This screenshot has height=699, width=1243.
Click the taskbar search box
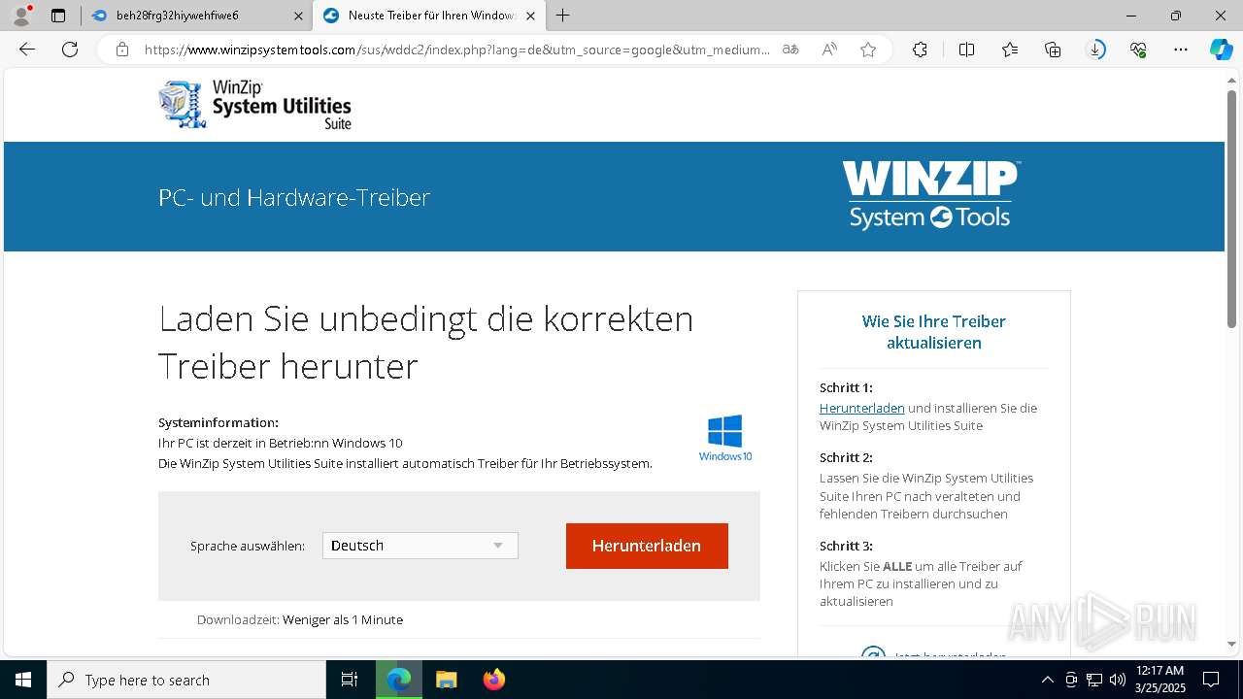[x=186, y=680]
